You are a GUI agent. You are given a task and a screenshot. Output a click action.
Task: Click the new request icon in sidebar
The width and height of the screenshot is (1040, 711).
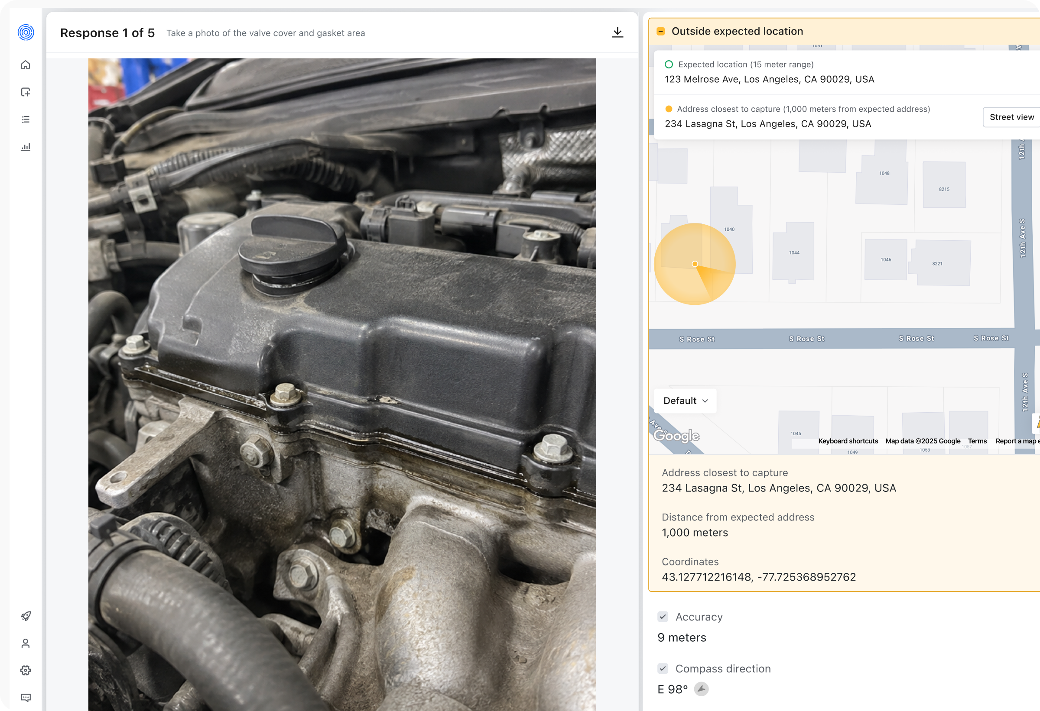point(26,92)
